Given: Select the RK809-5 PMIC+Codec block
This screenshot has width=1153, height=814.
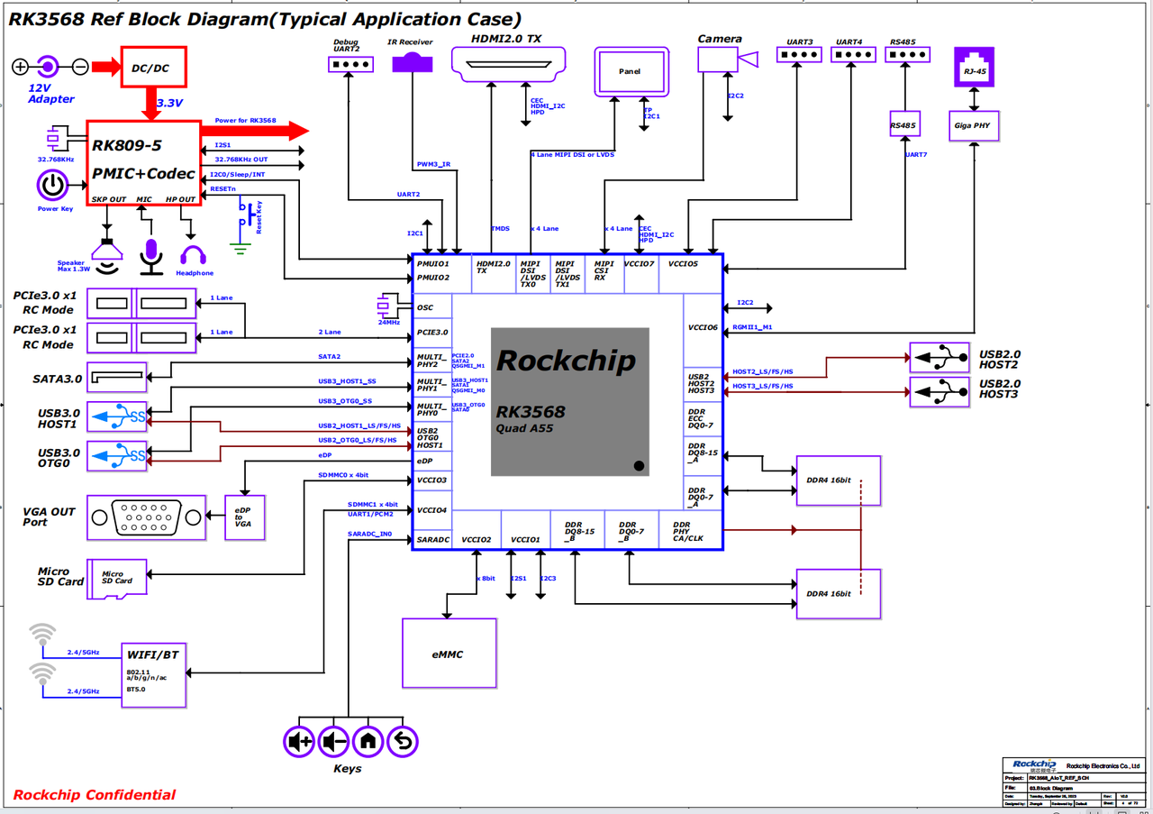Looking at the screenshot, I should pyautogui.click(x=143, y=163).
